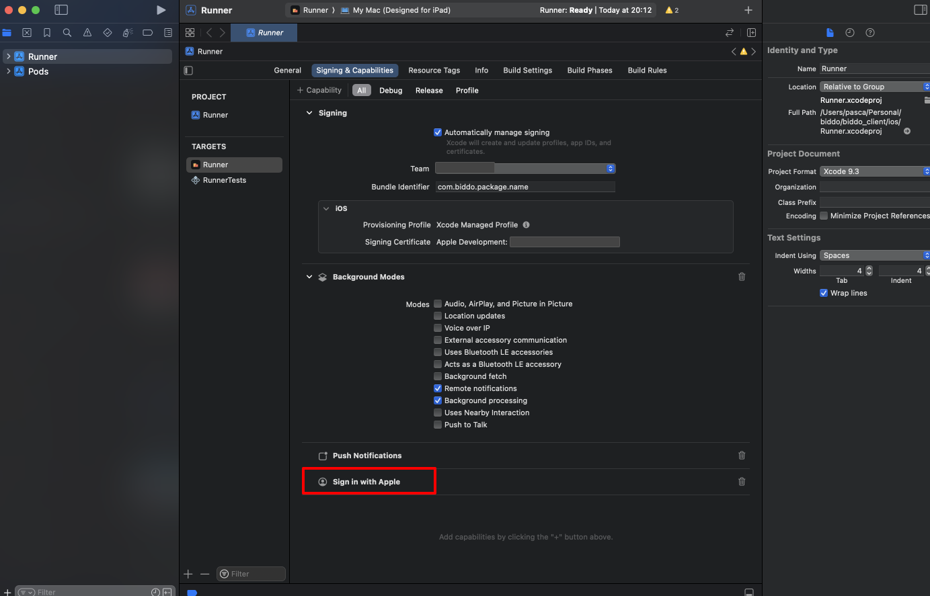Run the project with the play button
Image resolution: width=930 pixels, height=596 pixels.
pyautogui.click(x=161, y=10)
